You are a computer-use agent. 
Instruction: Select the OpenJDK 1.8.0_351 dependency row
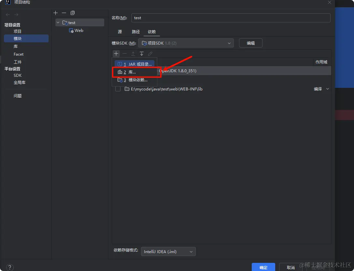tap(244, 71)
